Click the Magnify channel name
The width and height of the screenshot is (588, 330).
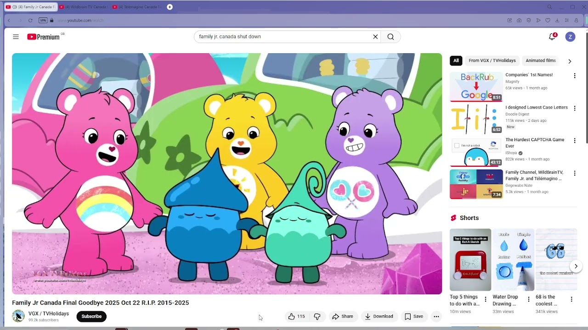[512, 82]
